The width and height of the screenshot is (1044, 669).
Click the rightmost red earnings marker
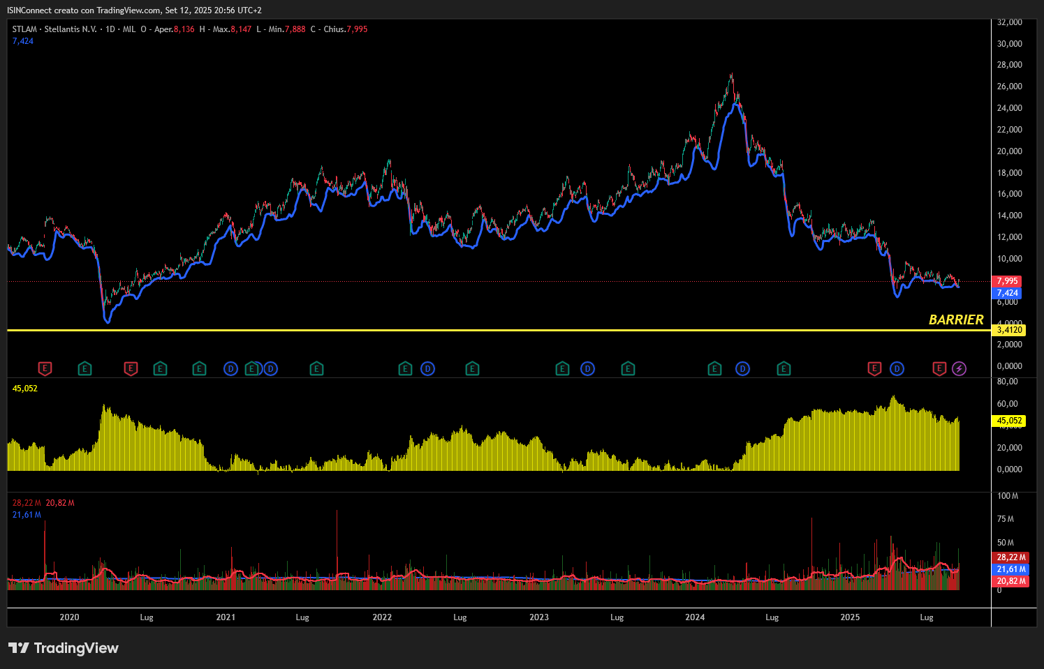[939, 368]
